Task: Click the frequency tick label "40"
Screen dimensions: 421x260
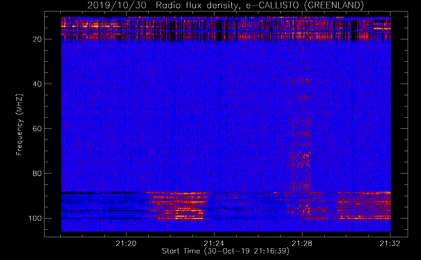Action: (x=37, y=84)
